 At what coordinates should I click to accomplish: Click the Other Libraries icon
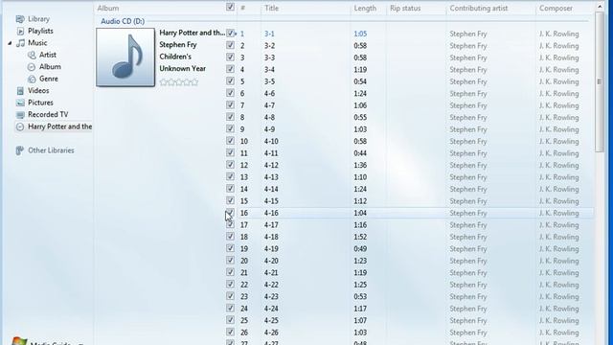[x=19, y=150]
